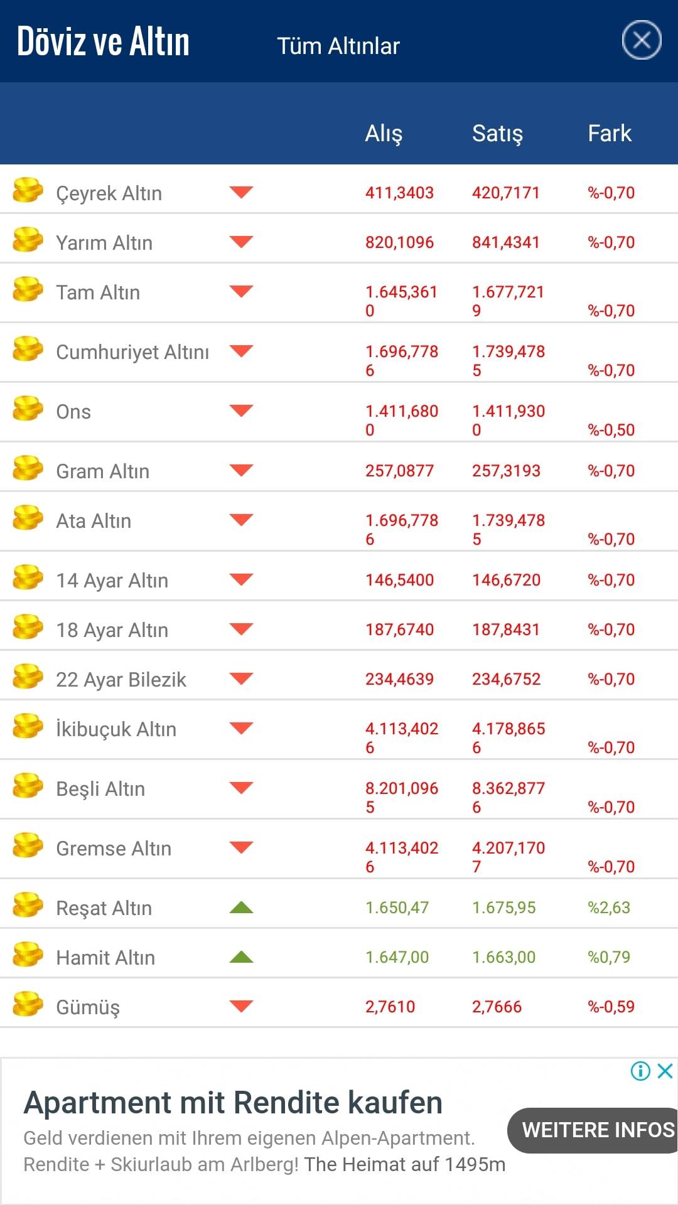Click the red down arrow for Tam Altın

point(241,291)
